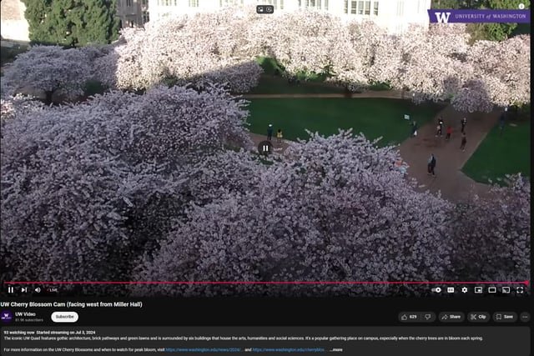The height and width of the screenshot is (356, 534).
Task: Click the video title 'UW Cherry Blossom Cam'
Action: tap(71, 304)
